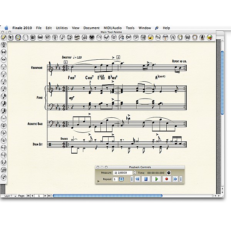Select the Chord tool CM7 icon
The height and width of the screenshot is (231, 231).
point(129,38)
